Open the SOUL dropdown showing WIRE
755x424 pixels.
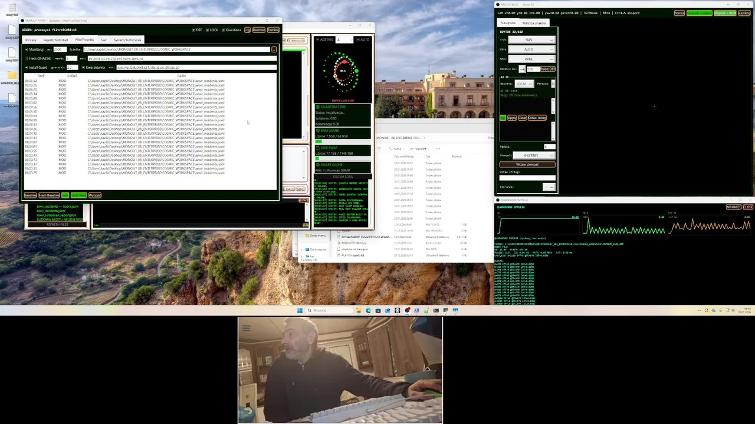[x=531, y=59]
